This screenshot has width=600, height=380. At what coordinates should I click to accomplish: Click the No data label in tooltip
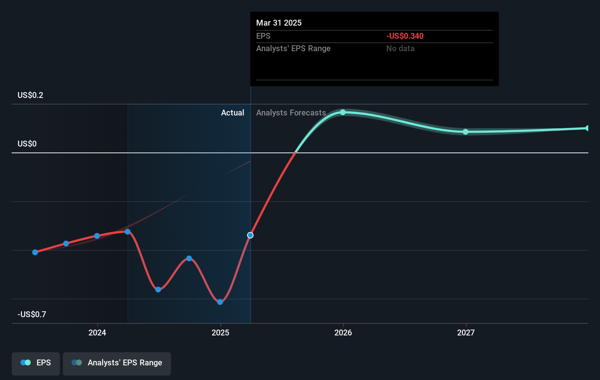click(400, 48)
